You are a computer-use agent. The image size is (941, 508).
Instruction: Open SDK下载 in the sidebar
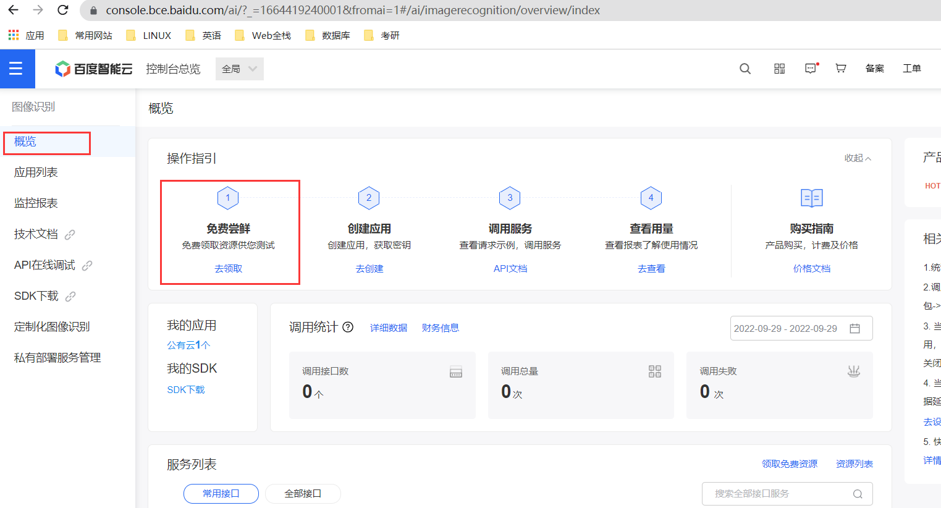(36, 296)
